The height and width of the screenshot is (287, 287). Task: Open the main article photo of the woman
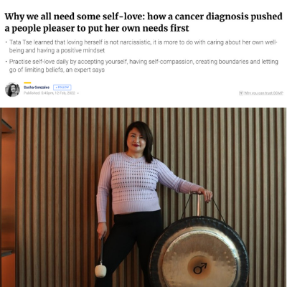tap(143, 197)
